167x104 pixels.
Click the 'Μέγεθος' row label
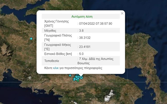[50, 31]
